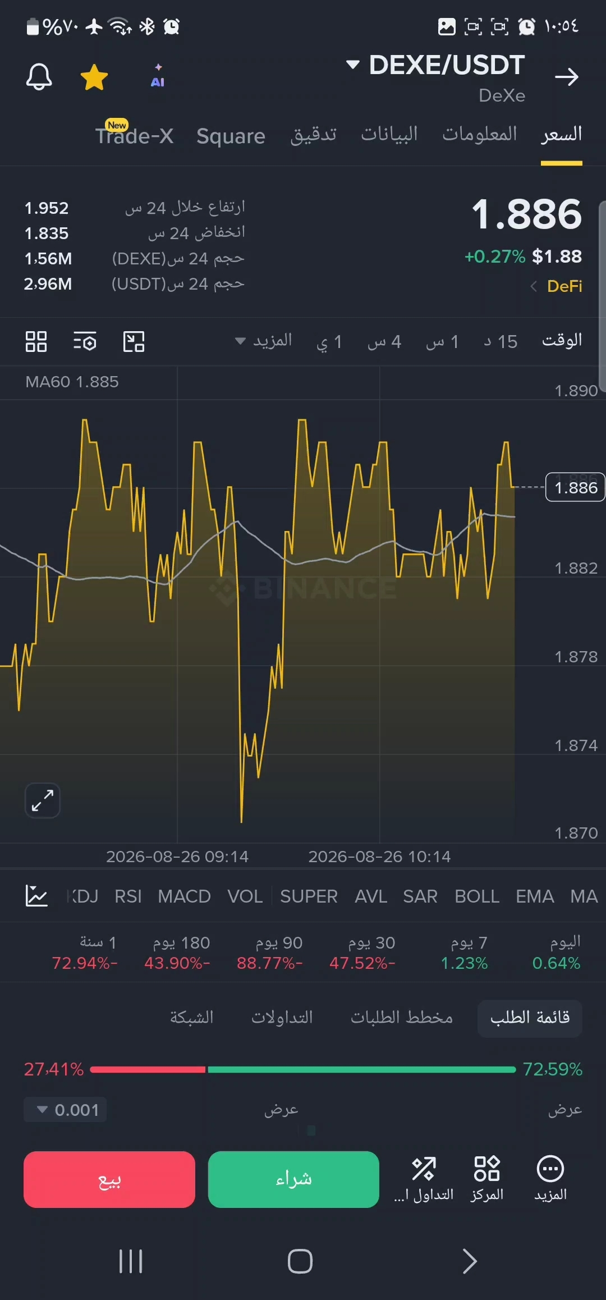Screen dimensions: 606x1300
Task: Open the تدقيق tab
Action: point(313,135)
